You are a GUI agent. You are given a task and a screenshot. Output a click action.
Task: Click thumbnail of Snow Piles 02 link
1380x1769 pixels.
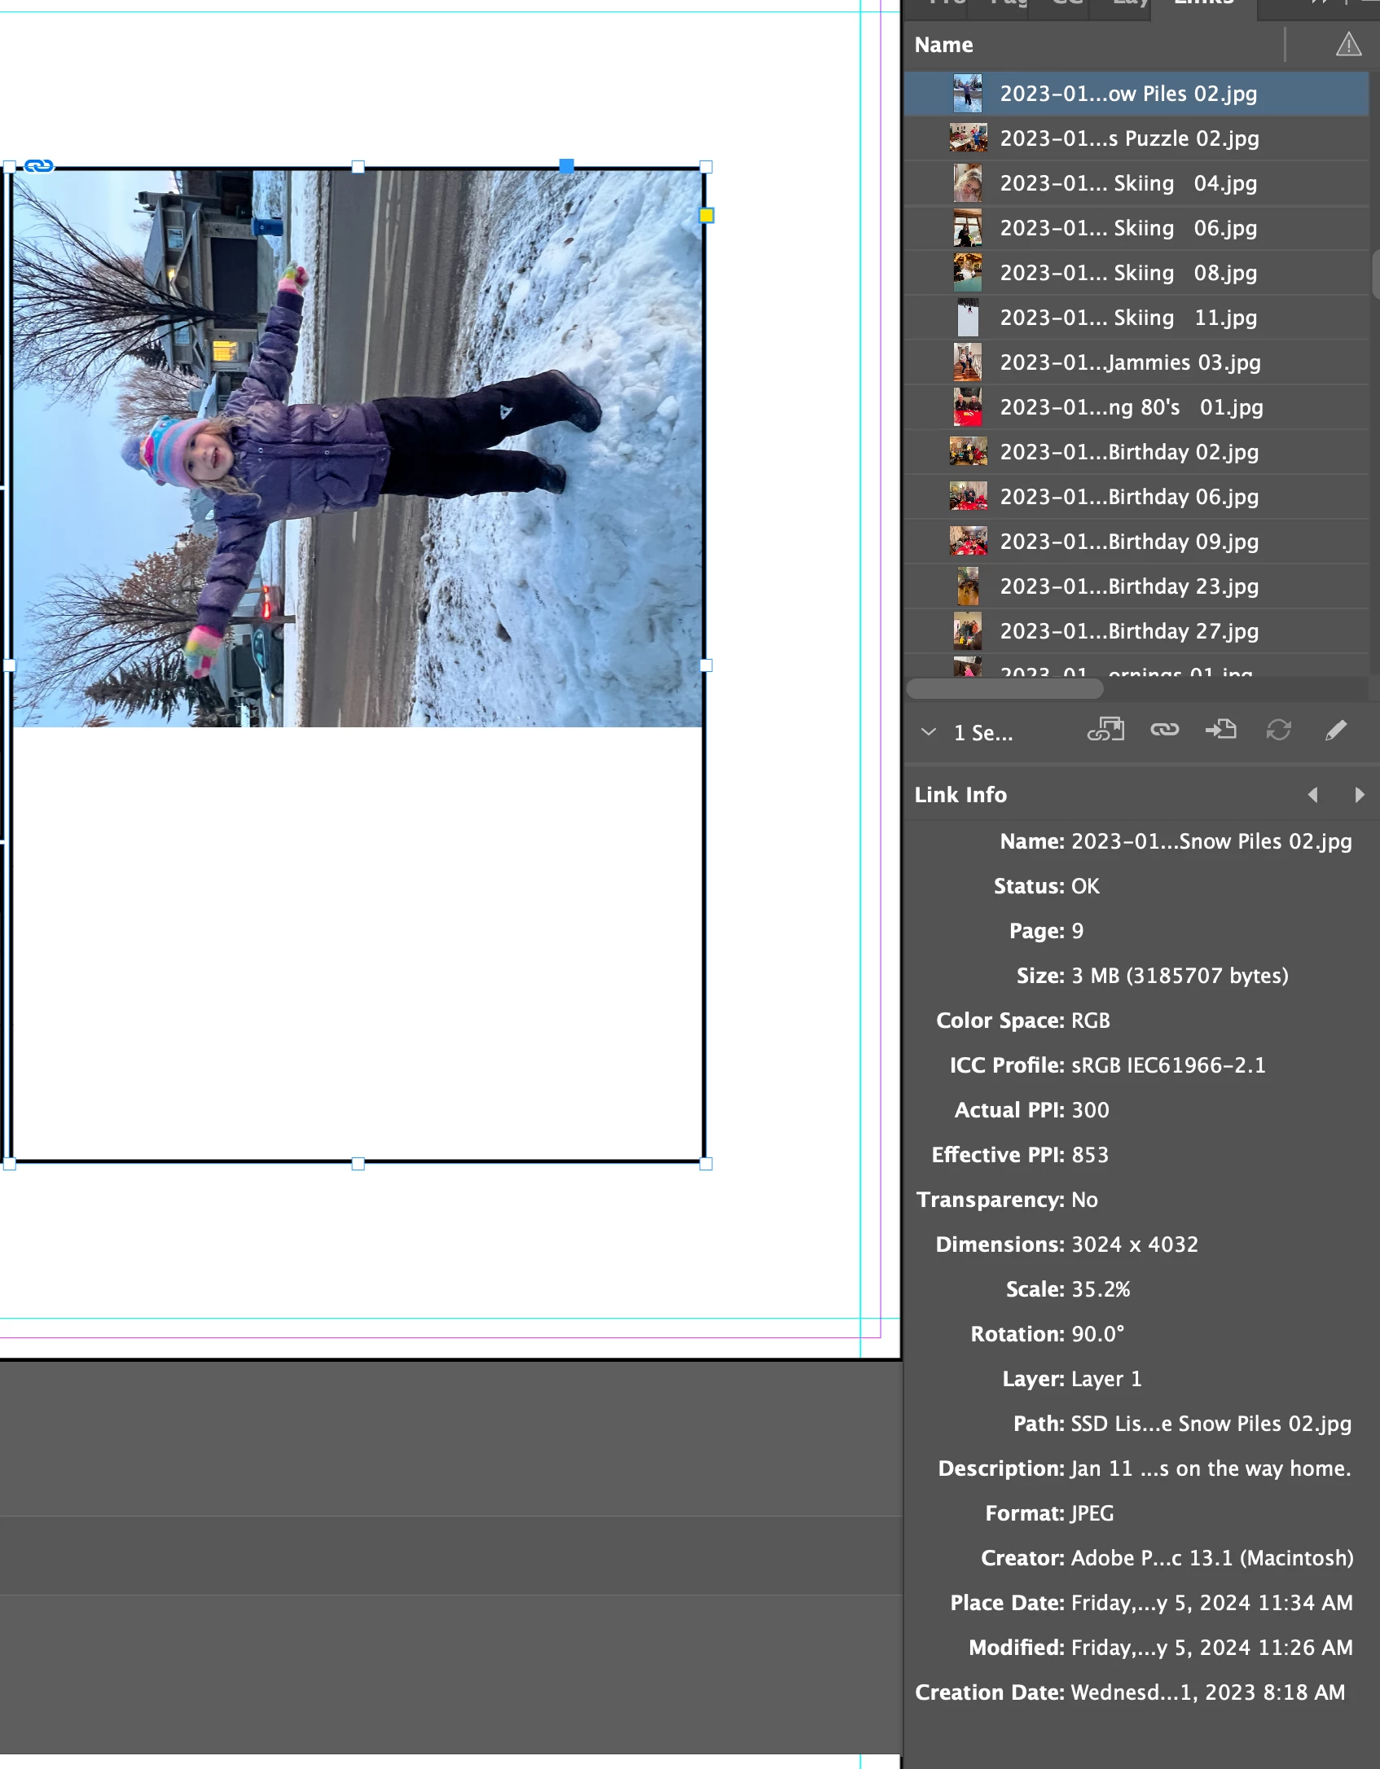coord(968,94)
